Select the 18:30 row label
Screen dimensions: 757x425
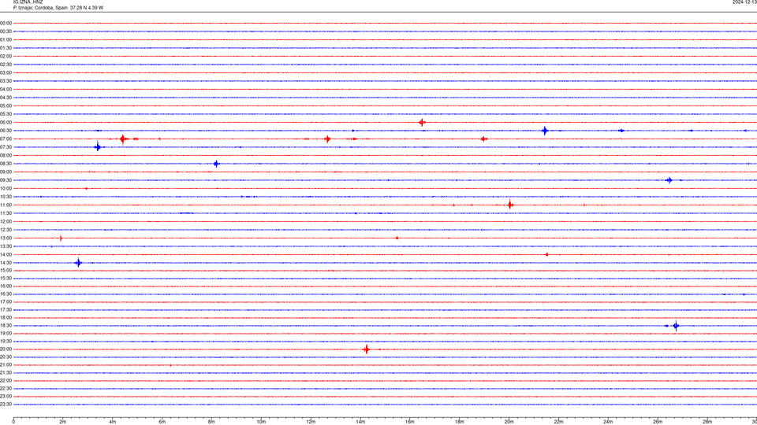click(x=6, y=326)
